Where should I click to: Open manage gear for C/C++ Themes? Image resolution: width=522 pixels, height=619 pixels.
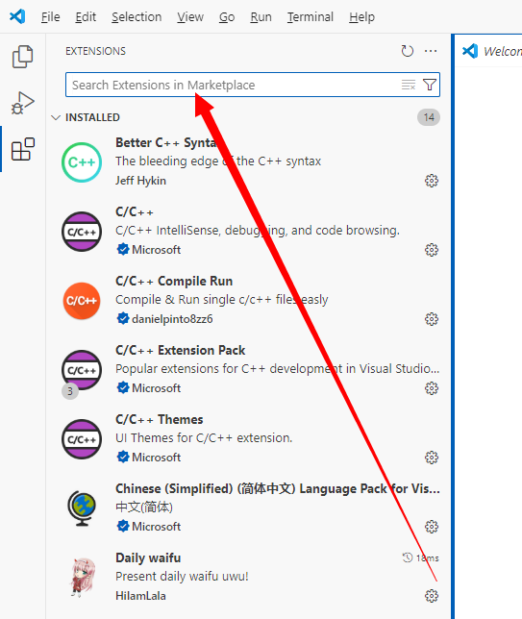[x=432, y=458]
